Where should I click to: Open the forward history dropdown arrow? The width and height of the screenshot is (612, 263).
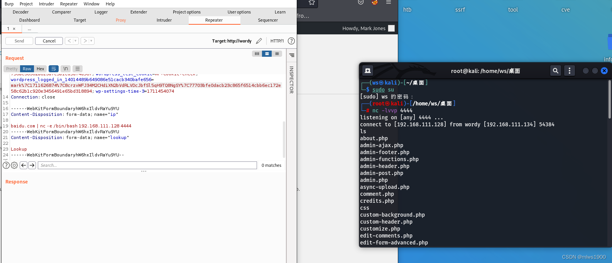tap(92, 41)
